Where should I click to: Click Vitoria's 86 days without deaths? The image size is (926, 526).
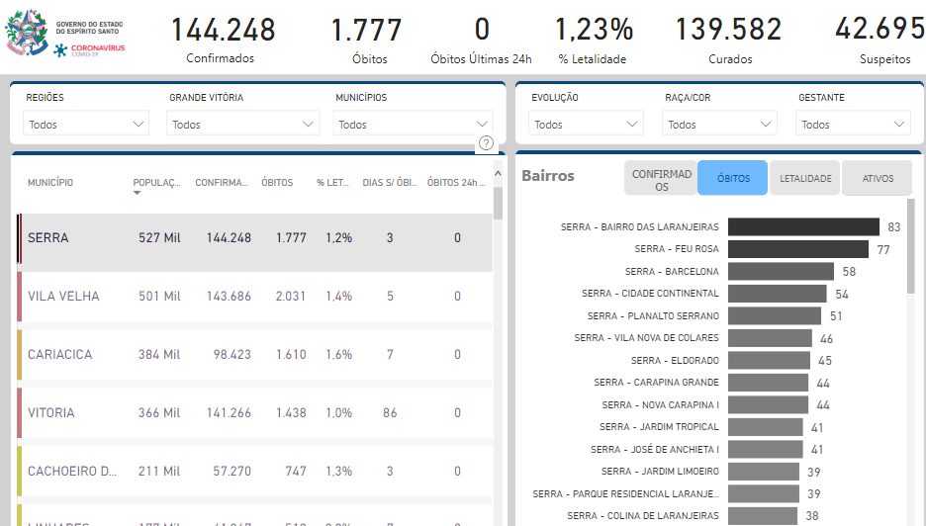click(390, 412)
